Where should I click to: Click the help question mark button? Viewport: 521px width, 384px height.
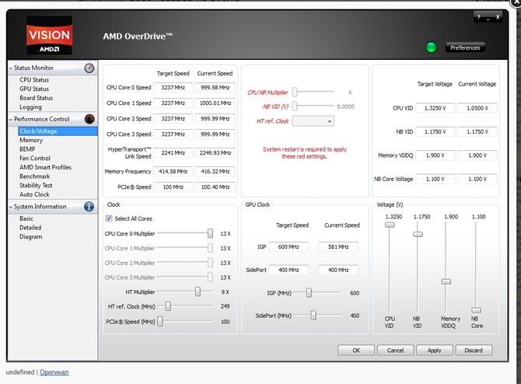pyautogui.click(x=478, y=17)
